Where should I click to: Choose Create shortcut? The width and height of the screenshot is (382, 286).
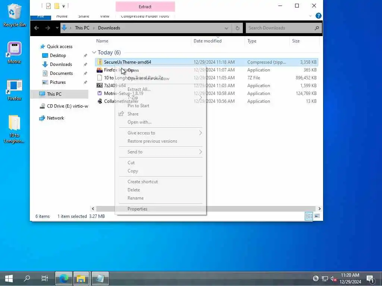coord(161,182)
